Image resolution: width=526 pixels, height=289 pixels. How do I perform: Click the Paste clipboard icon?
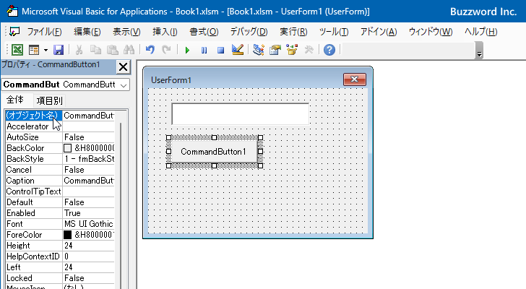click(x=113, y=50)
